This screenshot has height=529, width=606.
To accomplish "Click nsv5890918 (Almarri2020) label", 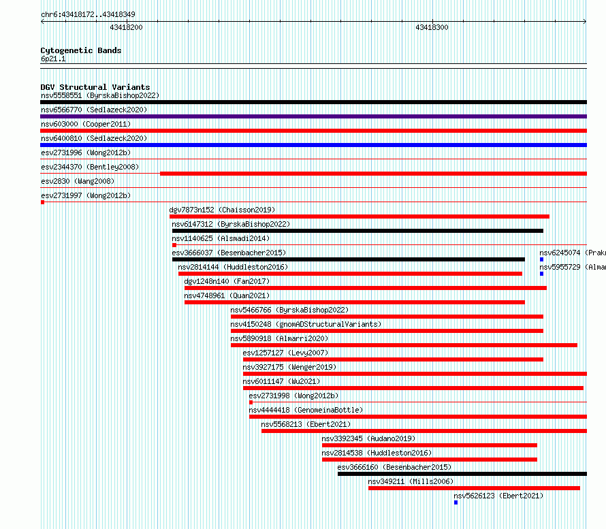I will tap(279, 338).
